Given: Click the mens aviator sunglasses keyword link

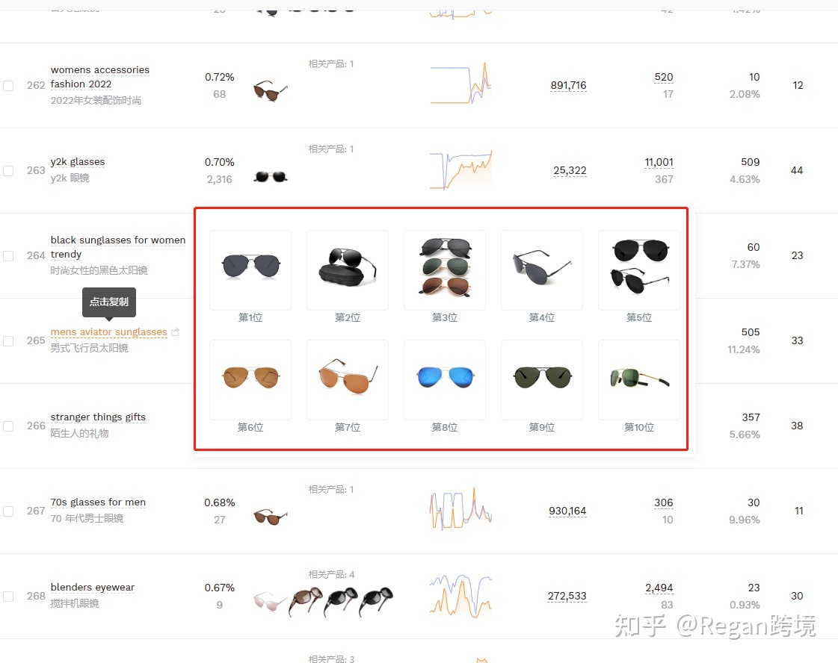Looking at the screenshot, I should [x=108, y=332].
